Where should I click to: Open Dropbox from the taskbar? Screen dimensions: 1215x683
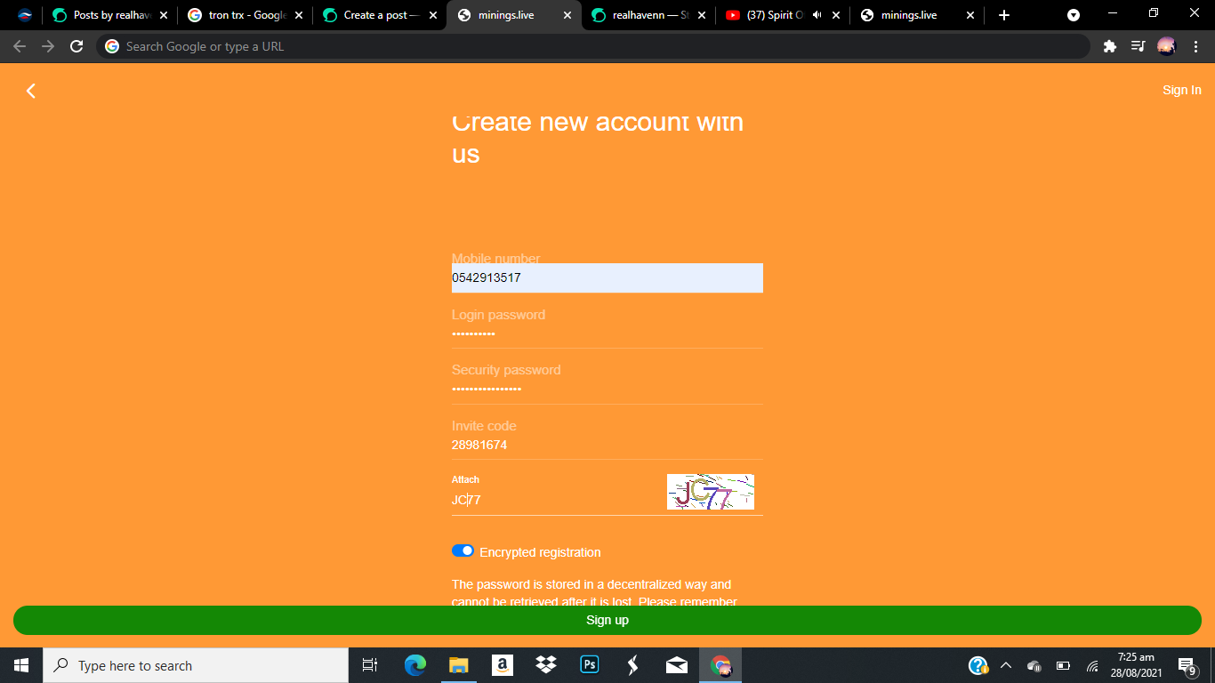pyautogui.click(x=545, y=664)
